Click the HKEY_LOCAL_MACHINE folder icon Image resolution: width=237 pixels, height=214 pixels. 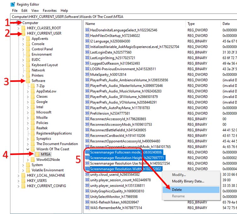click(23, 175)
